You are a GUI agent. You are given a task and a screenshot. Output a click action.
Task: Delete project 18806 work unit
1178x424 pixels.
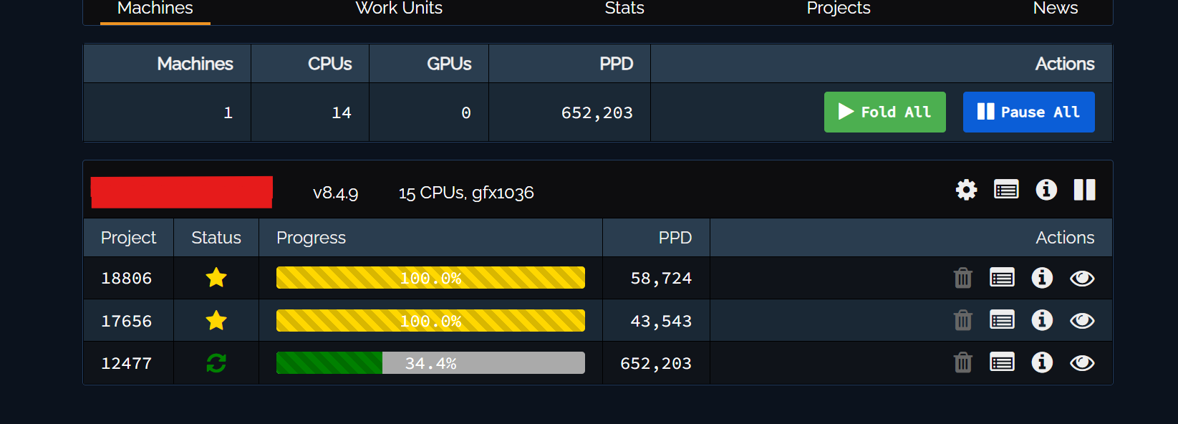(963, 278)
